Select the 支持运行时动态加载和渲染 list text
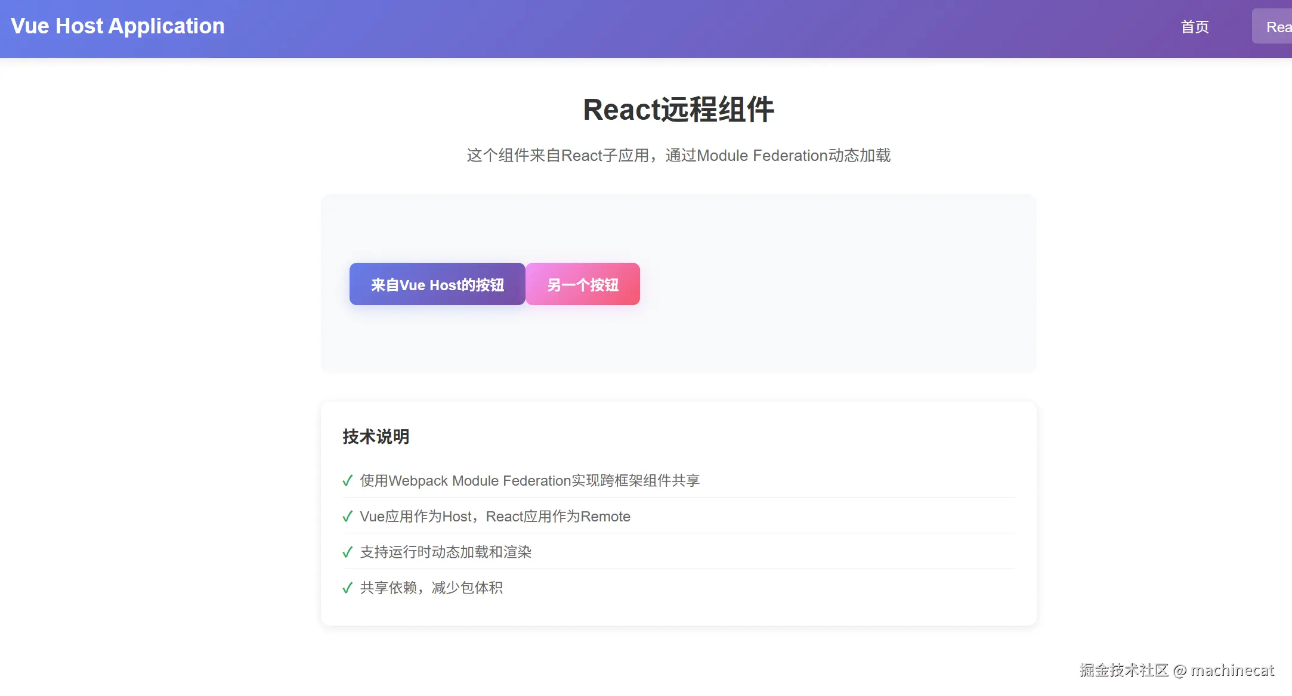The image size is (1292, 696). tap(445, 552)
